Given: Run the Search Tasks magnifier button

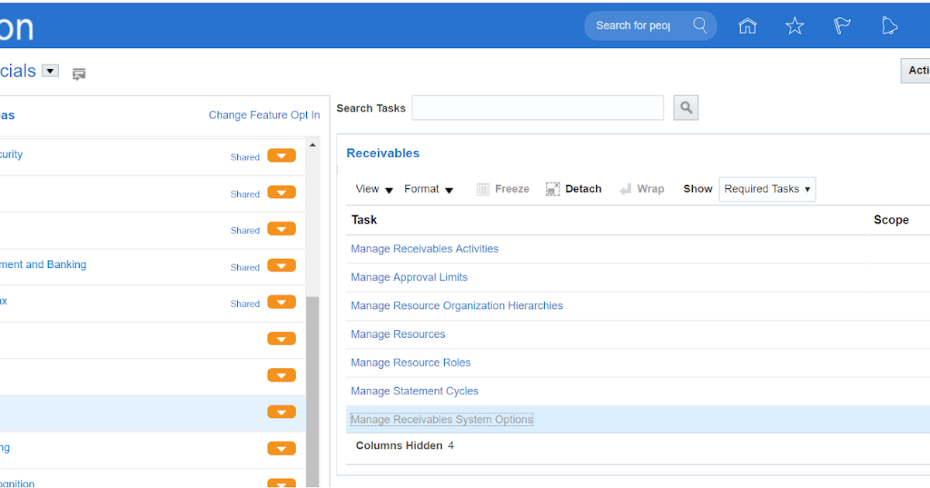Looking at the screenshot, I should 685,107.
